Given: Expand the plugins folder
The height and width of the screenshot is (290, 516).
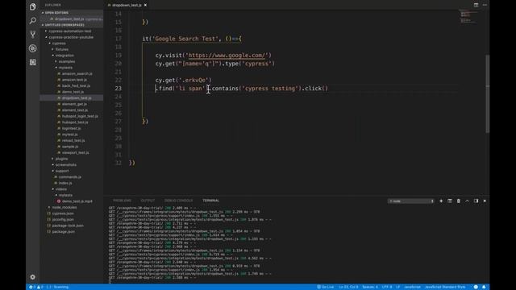Looking at the screenshot, I should coord(61,159).
